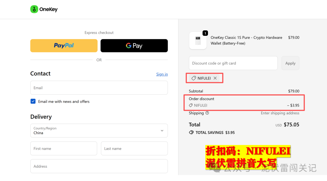
Task: Click the First name field
Action: pos(64,149)
